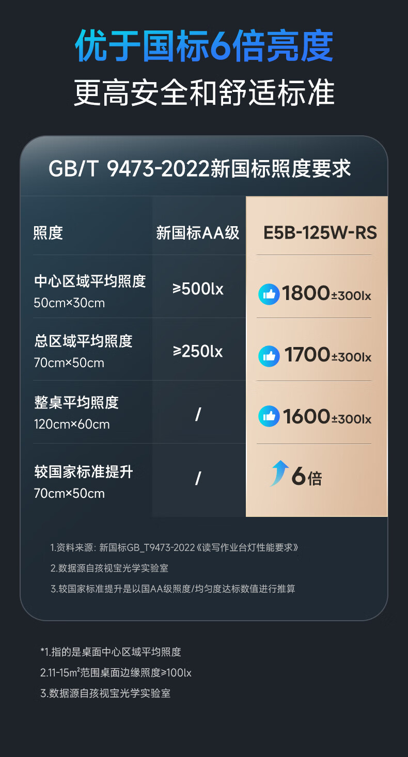Viewport: 408px width, 757px height.
Task: Click the 资料来源 footnote about GB_T9473-2022
Action: tap(174, 547)
